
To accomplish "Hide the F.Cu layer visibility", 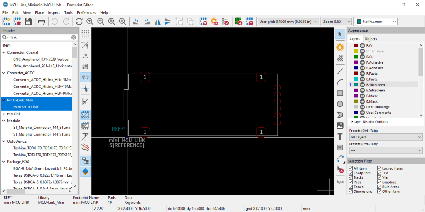I will 362,45.
